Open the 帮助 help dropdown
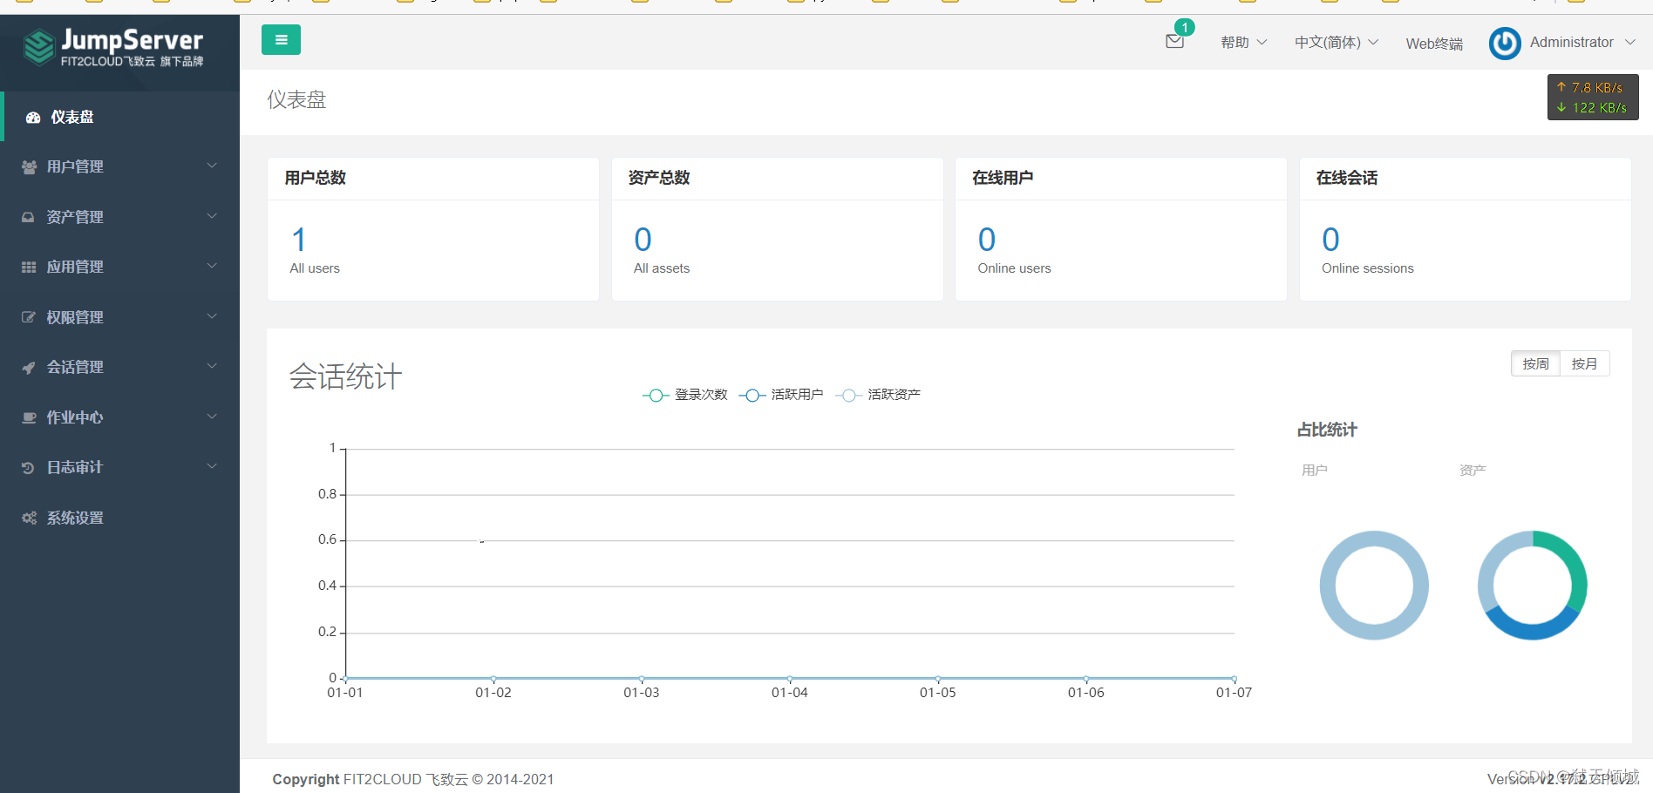1653x793 pixels. (1244, 43)
